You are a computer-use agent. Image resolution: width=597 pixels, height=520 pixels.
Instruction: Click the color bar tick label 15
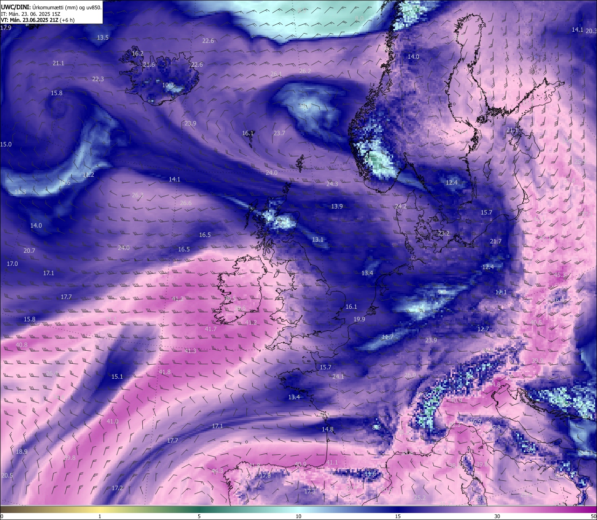(x=398, y=516)
